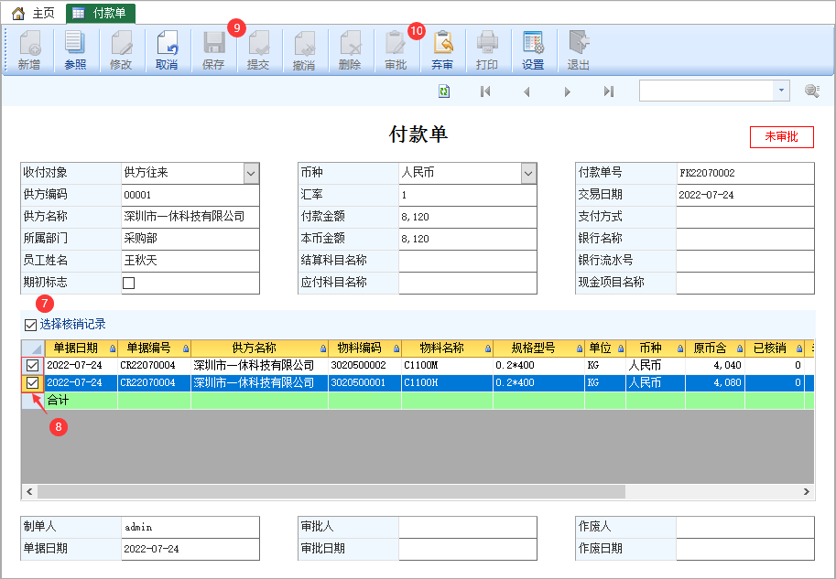This screenshot has height=579, width=836.
Task: Click the home icon of 主页 tab
Action: click(x=18, y=13)
